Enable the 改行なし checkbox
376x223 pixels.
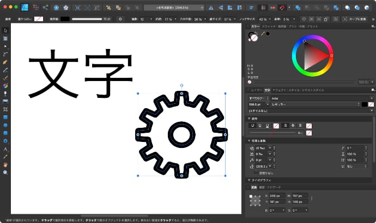tap(256, 172)
